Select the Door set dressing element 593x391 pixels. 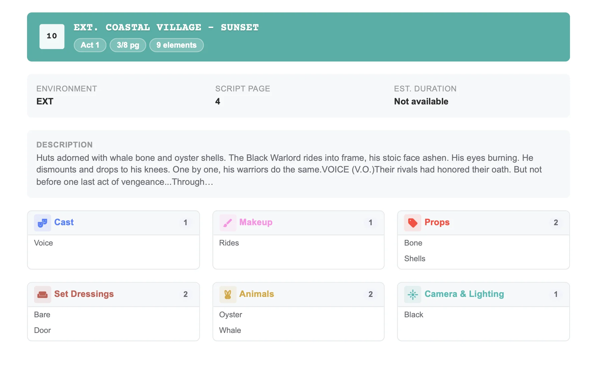pyautogui.click(x=42, y=330)
